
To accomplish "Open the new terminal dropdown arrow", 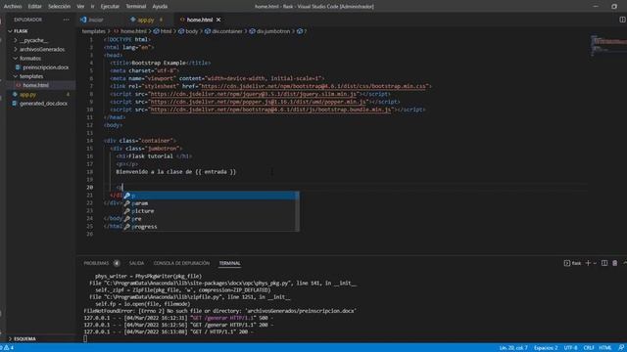I will tap(595, 263).
